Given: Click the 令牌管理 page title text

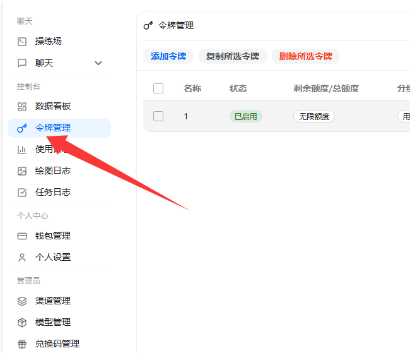Looking at the screenshot, I should (176, 25).
